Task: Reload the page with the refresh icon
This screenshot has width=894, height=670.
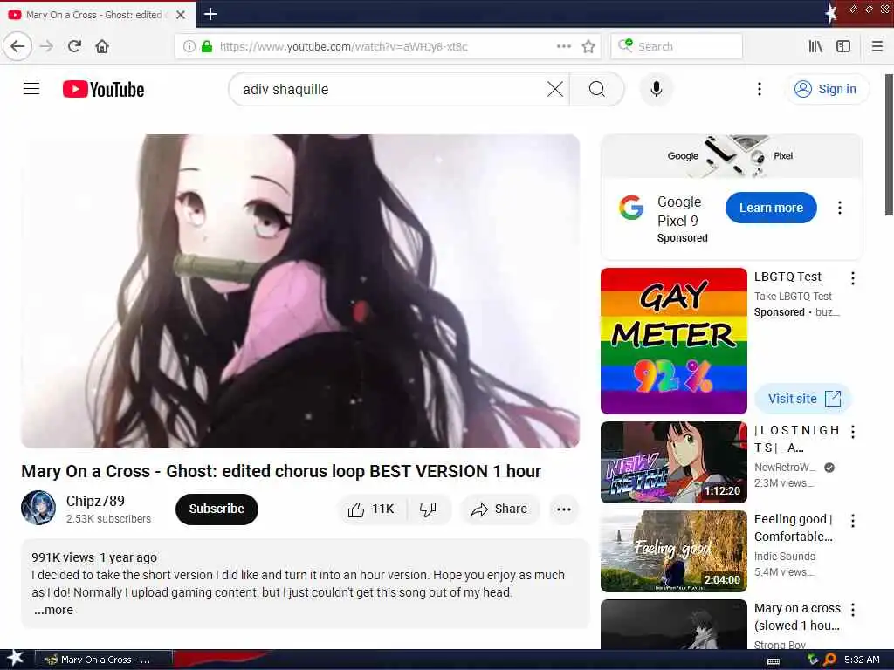Action: point(74,46)
